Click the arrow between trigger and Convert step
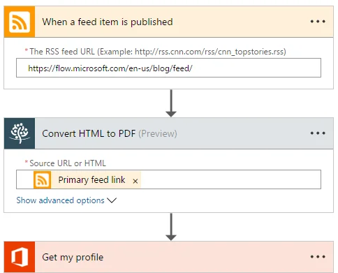338x273 pixels. [171, 103]
